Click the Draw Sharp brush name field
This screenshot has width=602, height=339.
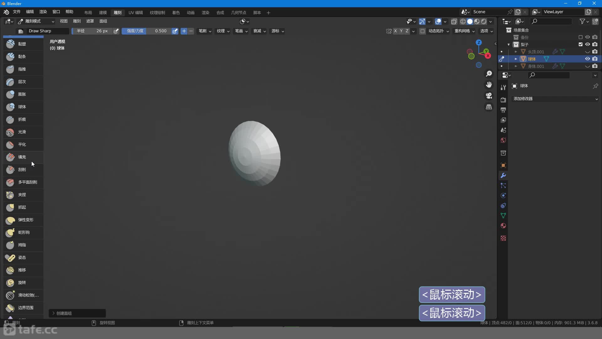(48, 31)
